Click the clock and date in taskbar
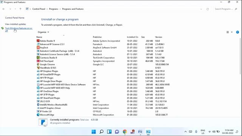This screenshot has width=242, height=136. point(228,132)
